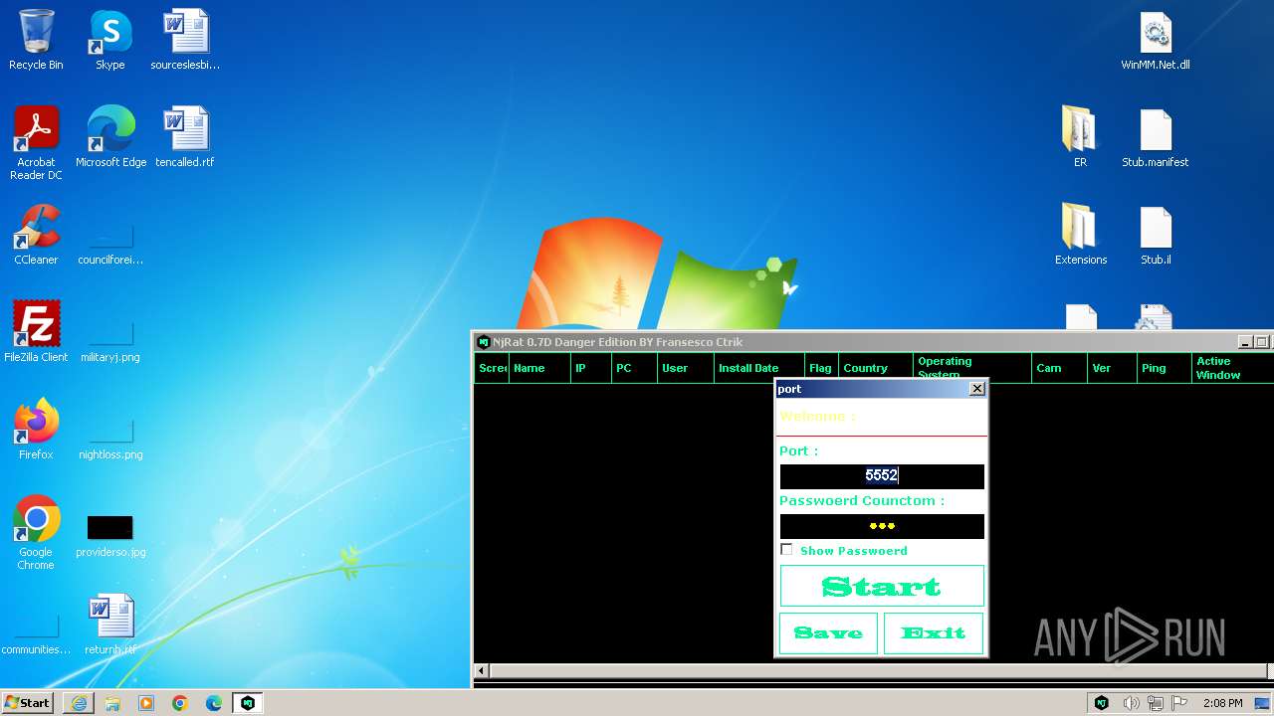Click the User column header

tap(685, 368)
